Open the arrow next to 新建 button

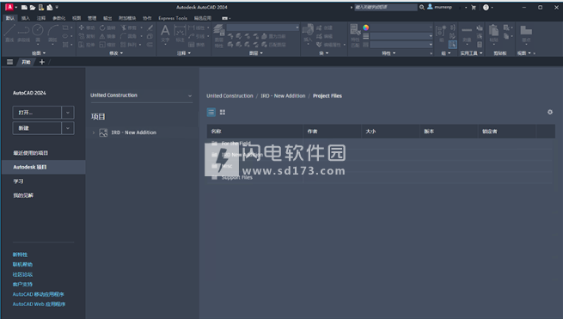pyautogui.click(x=68, y=128)
